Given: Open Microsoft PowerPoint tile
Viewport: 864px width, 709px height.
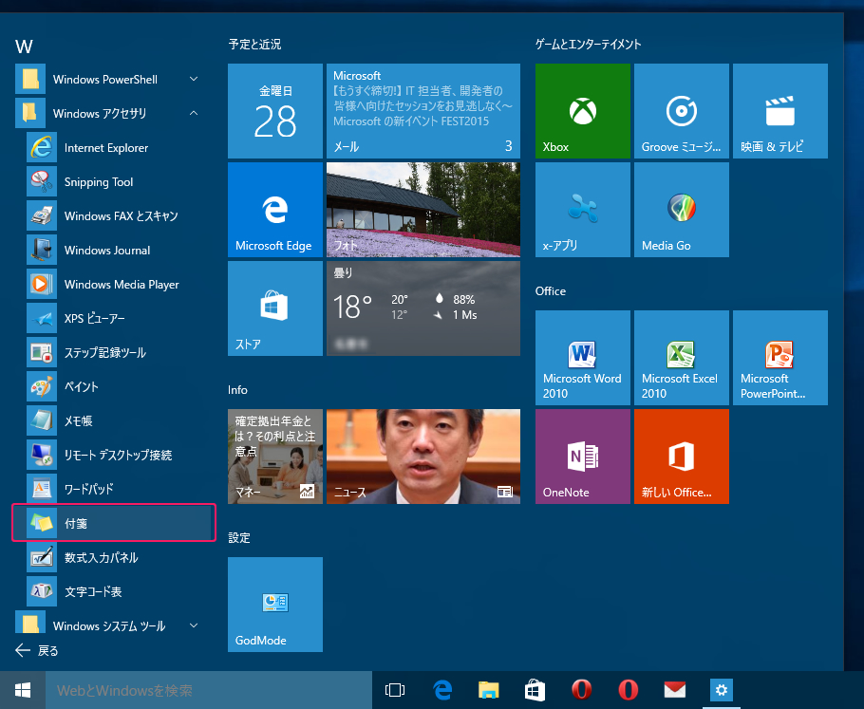Looking at the screenshot, I should (779, 358).
